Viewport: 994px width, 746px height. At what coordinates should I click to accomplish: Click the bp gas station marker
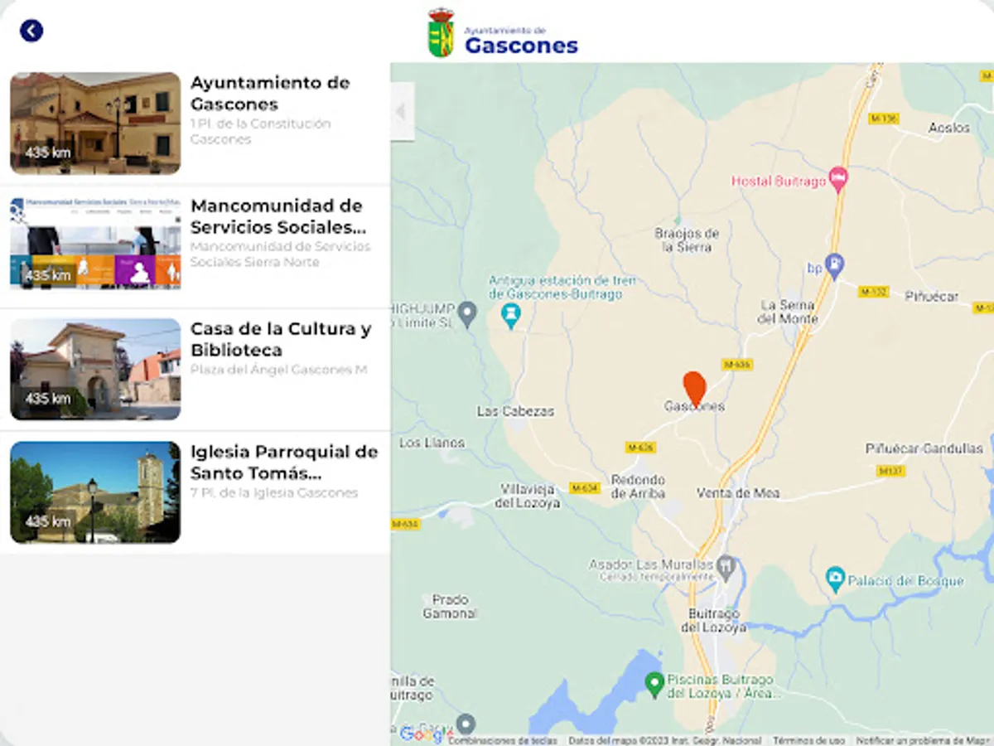(x=835, y=266)
